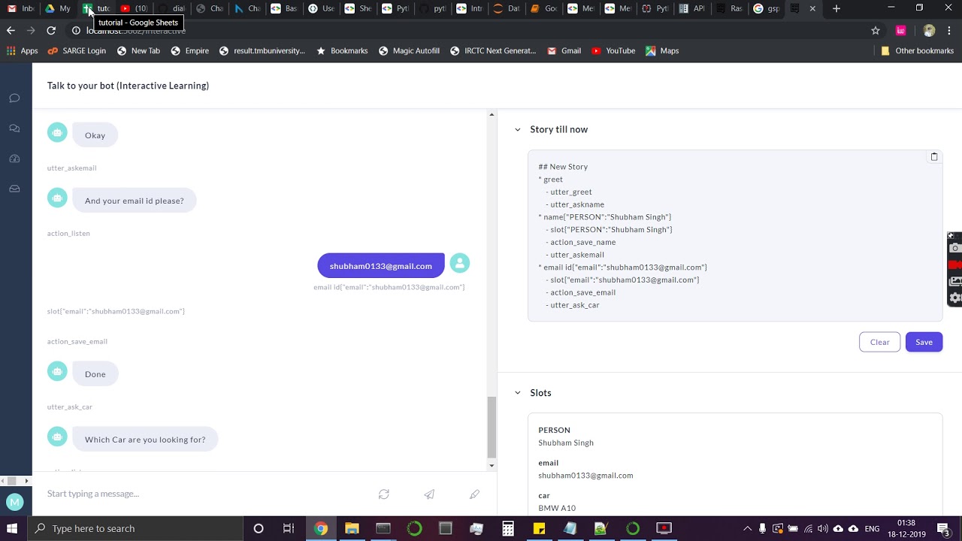Open Windows Start menu
Image resolution: width=962 pixels, height=541 pixels.
point(12,528)
